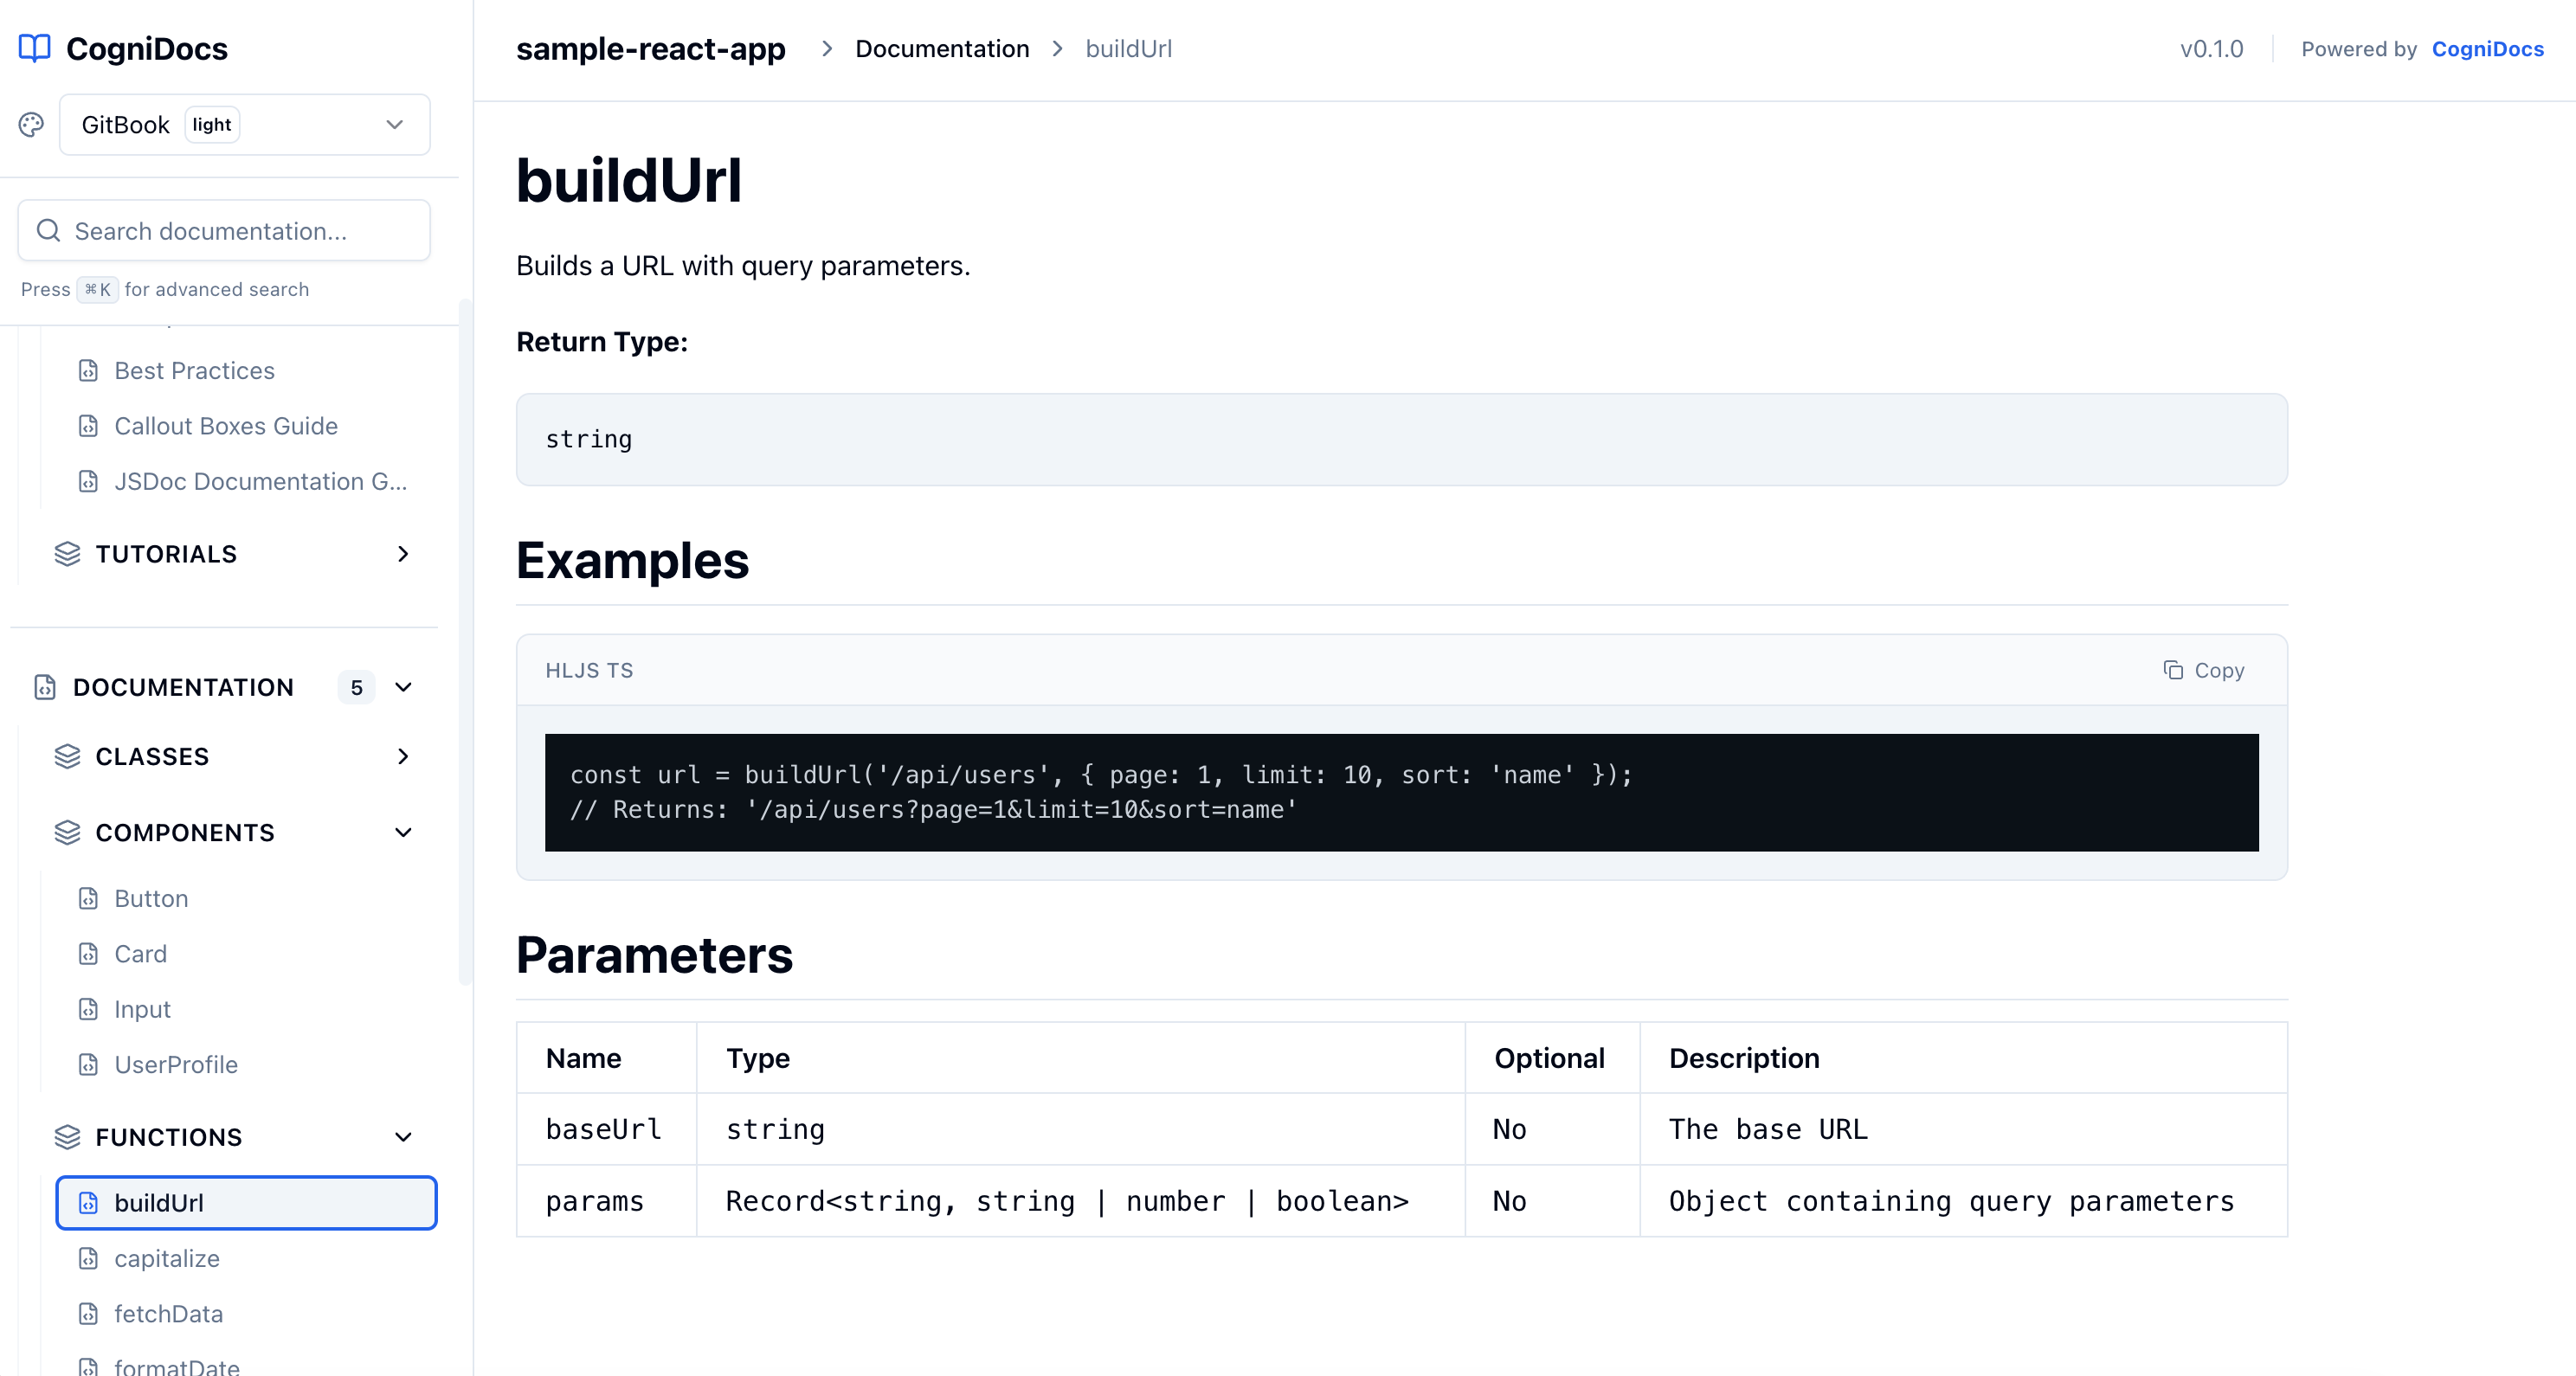Collapse the FUNCTIONS section
2576x1376 pixels.
[x=403, y=1137]
